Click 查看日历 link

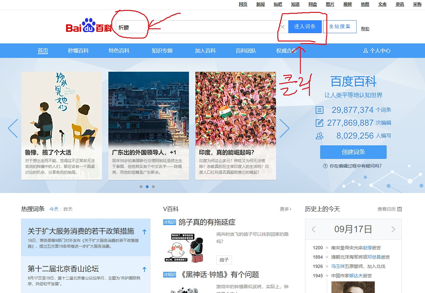click(386, 209)
